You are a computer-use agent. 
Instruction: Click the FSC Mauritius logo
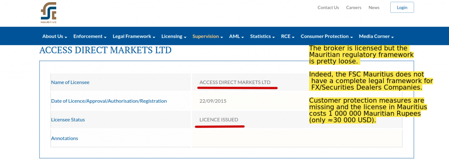tap(48, 13)
